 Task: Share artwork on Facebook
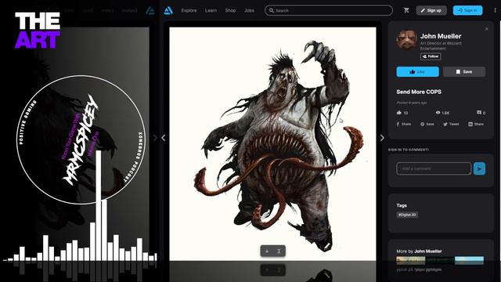404,124
